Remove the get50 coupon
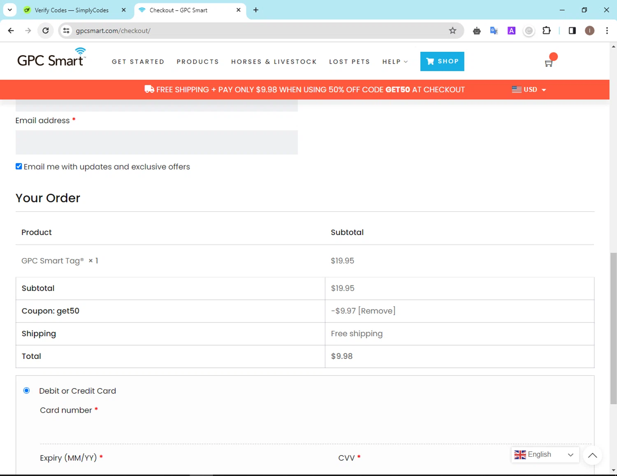The width and height of the screenshot is (617, 476). [x=377, y=311]
